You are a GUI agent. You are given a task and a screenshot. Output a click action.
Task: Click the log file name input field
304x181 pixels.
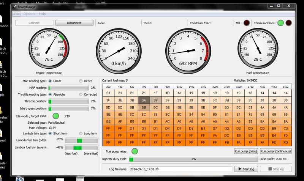coord(180,169)
